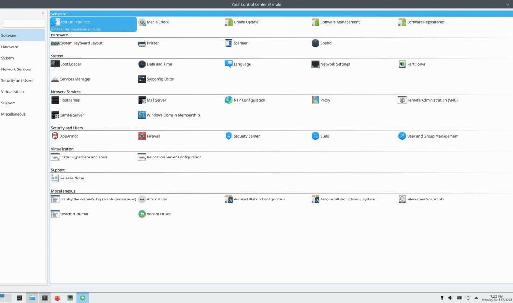Select Software category in sidebar
Screen dimensions: 513x303
point(22,35)
